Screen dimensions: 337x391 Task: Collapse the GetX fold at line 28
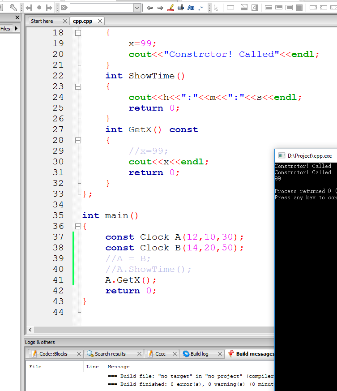coord(78,140)
